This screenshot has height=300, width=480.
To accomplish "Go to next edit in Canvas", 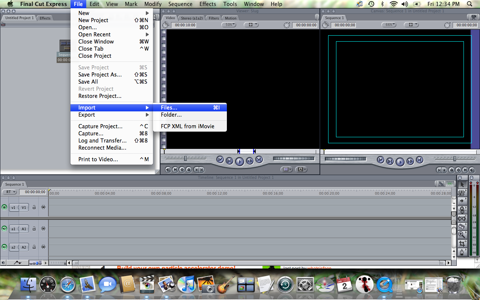I will [420, 159].
